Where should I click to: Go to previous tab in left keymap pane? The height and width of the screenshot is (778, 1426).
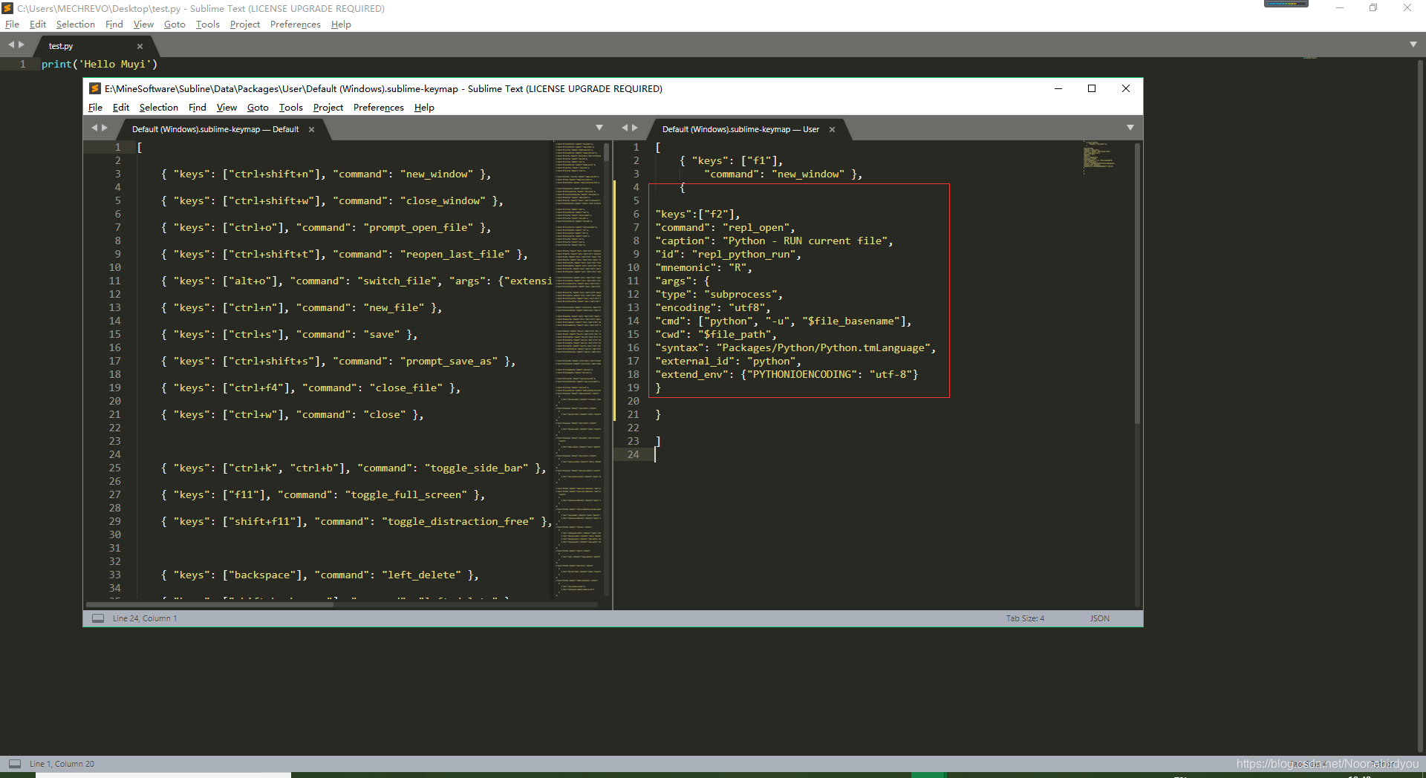pos(94,128)
